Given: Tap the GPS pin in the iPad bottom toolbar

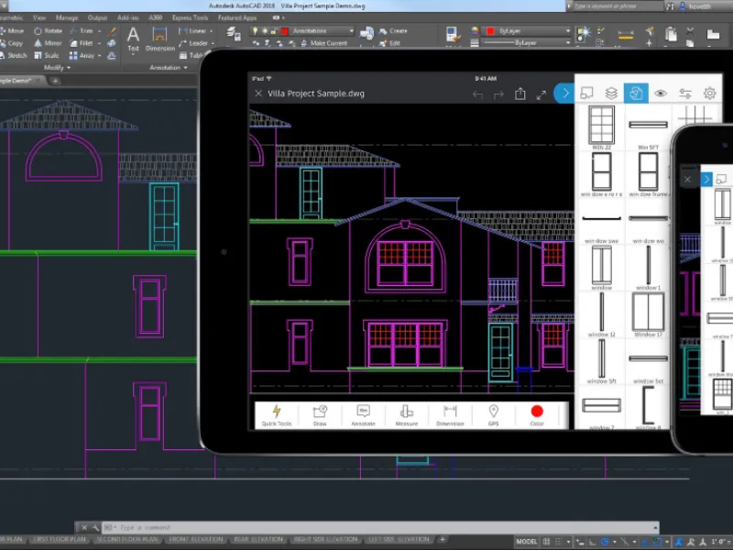Looking at the screenshot, I should [x=493, y=415].
